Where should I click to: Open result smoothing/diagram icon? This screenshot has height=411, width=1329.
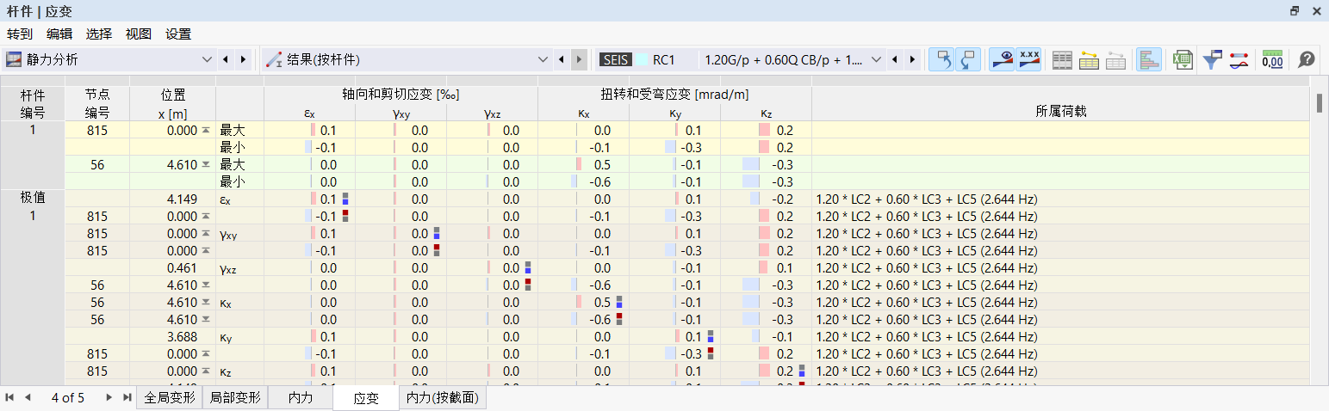pos(1239,59)
